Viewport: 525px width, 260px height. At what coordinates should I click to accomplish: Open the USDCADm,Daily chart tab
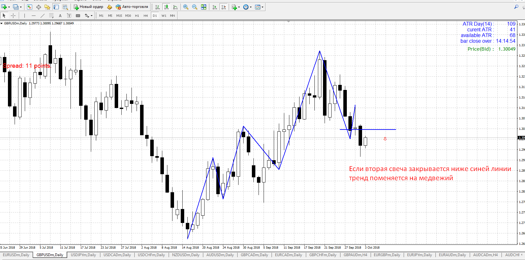pos(117,255)
